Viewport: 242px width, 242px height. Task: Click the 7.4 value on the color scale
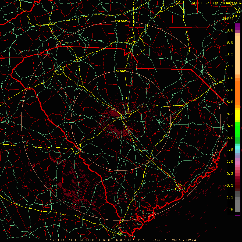click(230, 66)
